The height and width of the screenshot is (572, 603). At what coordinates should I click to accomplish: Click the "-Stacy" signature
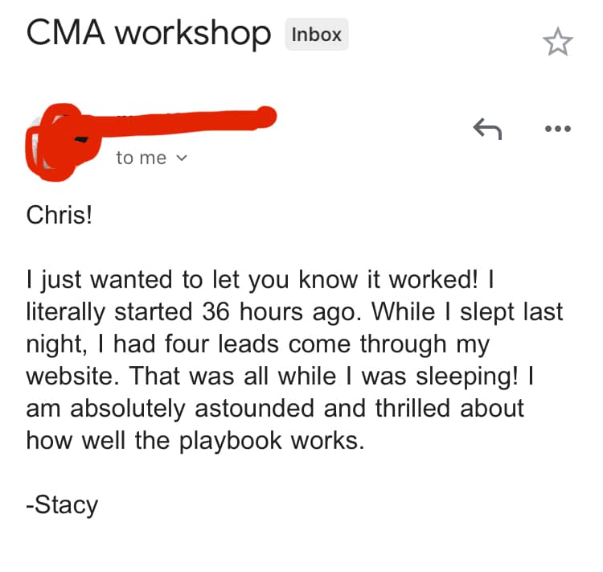click(62, 505)
